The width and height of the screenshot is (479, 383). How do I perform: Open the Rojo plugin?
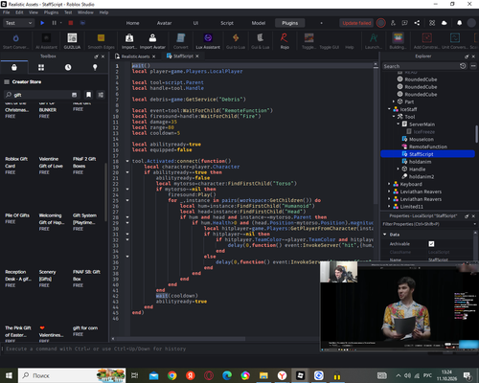285,41
